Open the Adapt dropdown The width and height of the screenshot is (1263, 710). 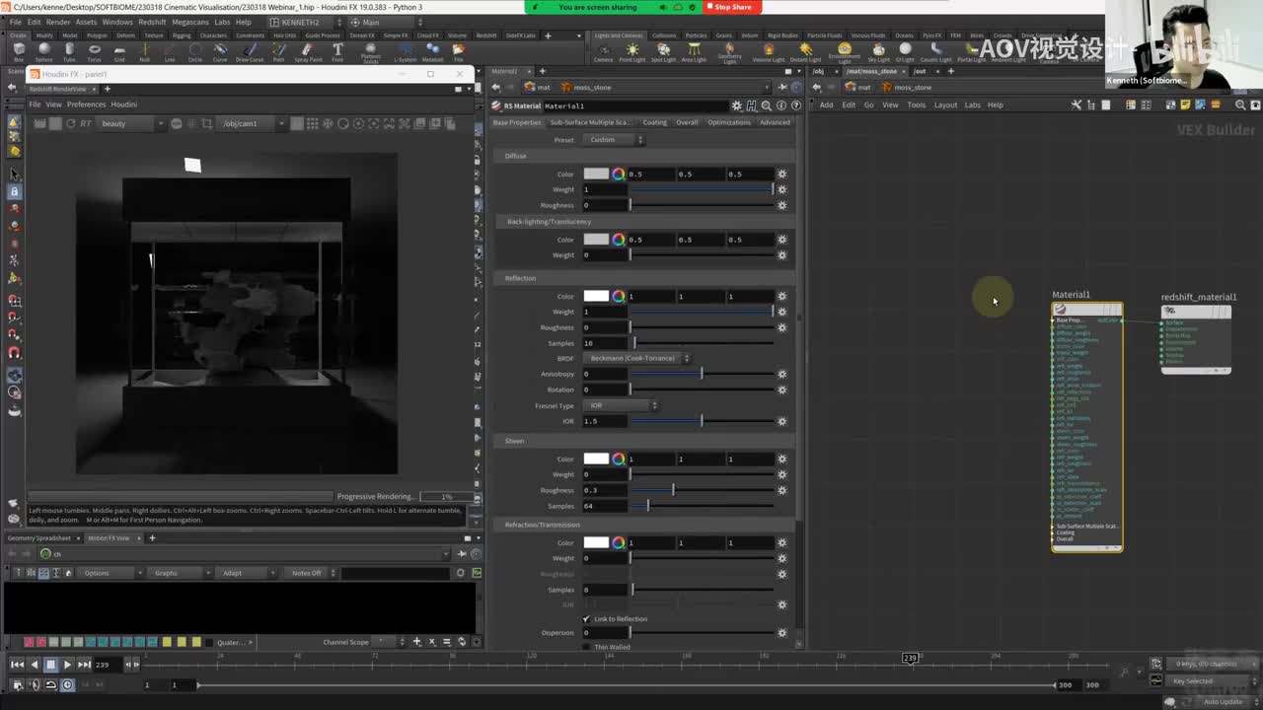coord(246,573)
